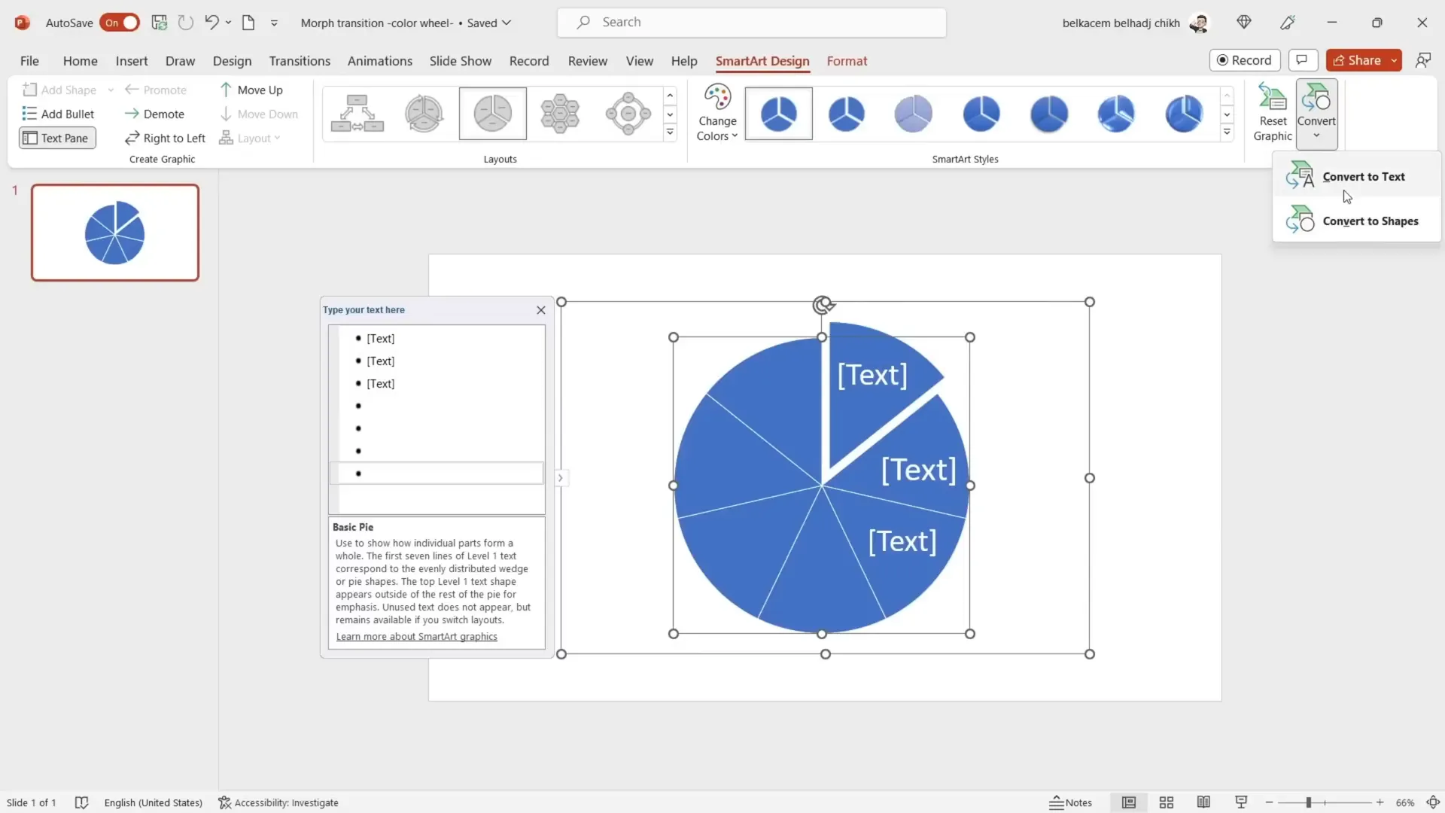Expand the Layouts gallery More arrow
The image size is (1445, 813).
[x=670, y=132]
